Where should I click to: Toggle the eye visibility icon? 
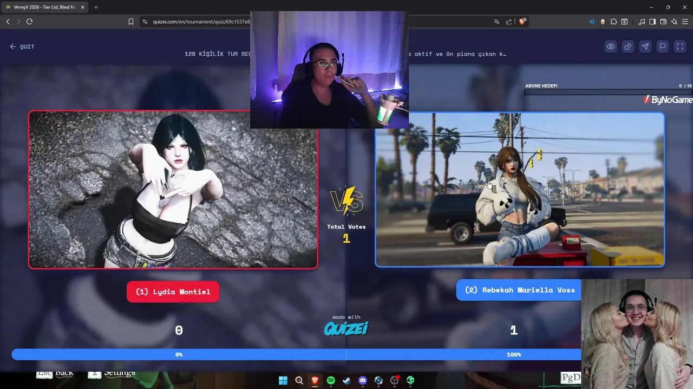[x=611, y=46]
